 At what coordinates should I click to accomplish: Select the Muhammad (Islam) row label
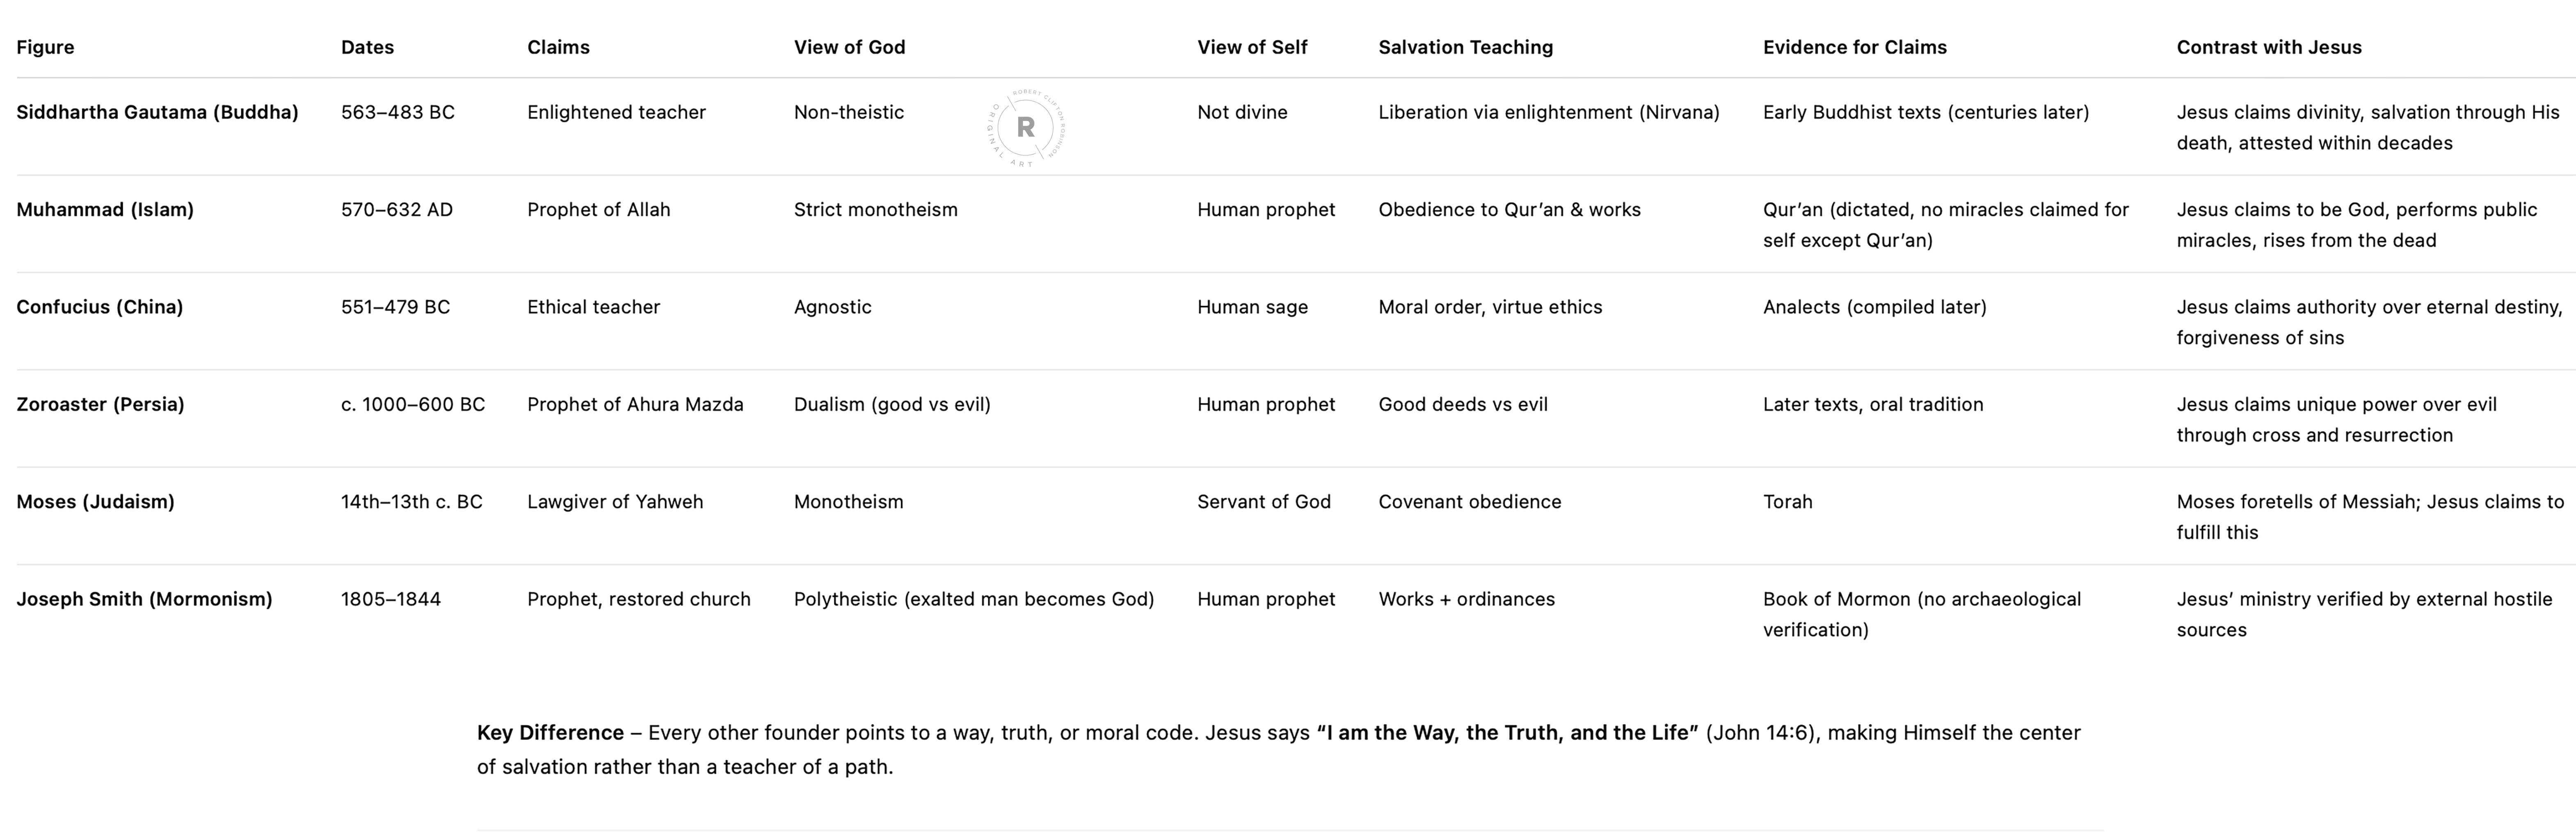[x=105, y=210]
